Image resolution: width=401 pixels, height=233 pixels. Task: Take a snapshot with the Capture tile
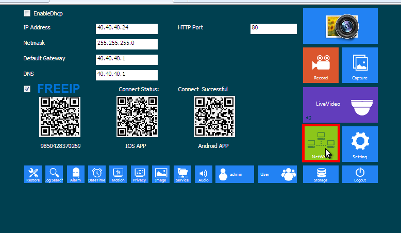click(x=360, y=65)
